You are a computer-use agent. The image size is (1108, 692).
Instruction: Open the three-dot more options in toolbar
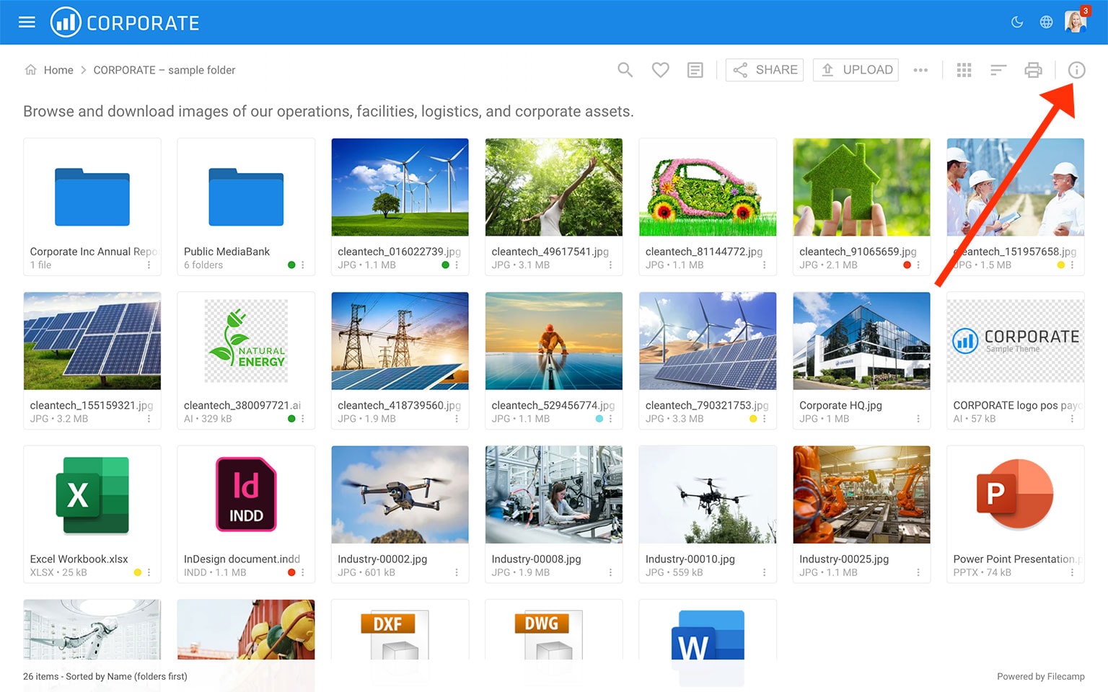(920, 70)
